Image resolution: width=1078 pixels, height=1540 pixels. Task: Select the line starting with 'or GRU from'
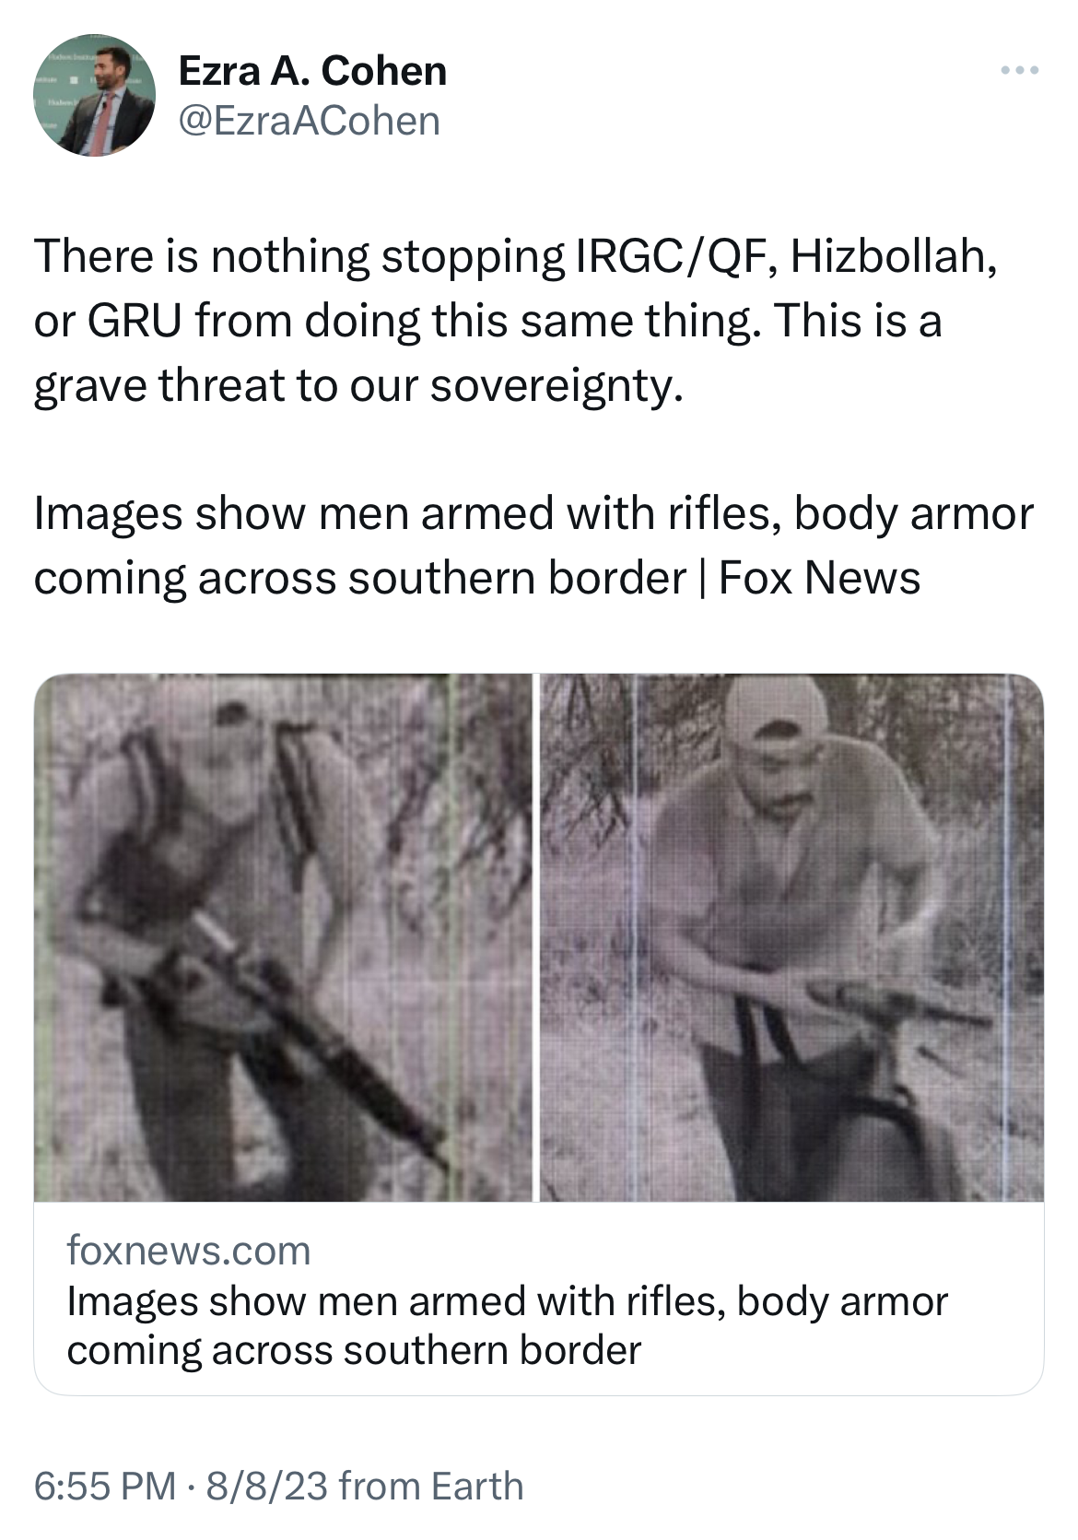(487, 321)
